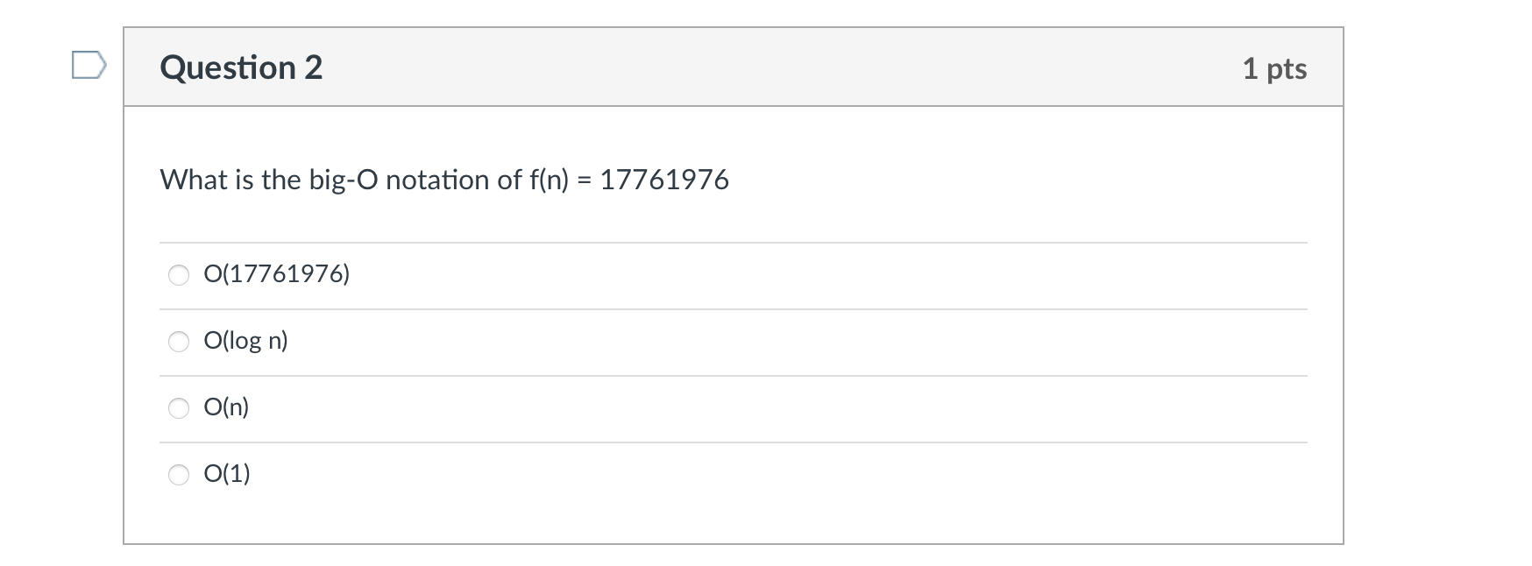Flag Question 2 for review
The height and width of the screenshot is (566, 1532).
point(89,66)
